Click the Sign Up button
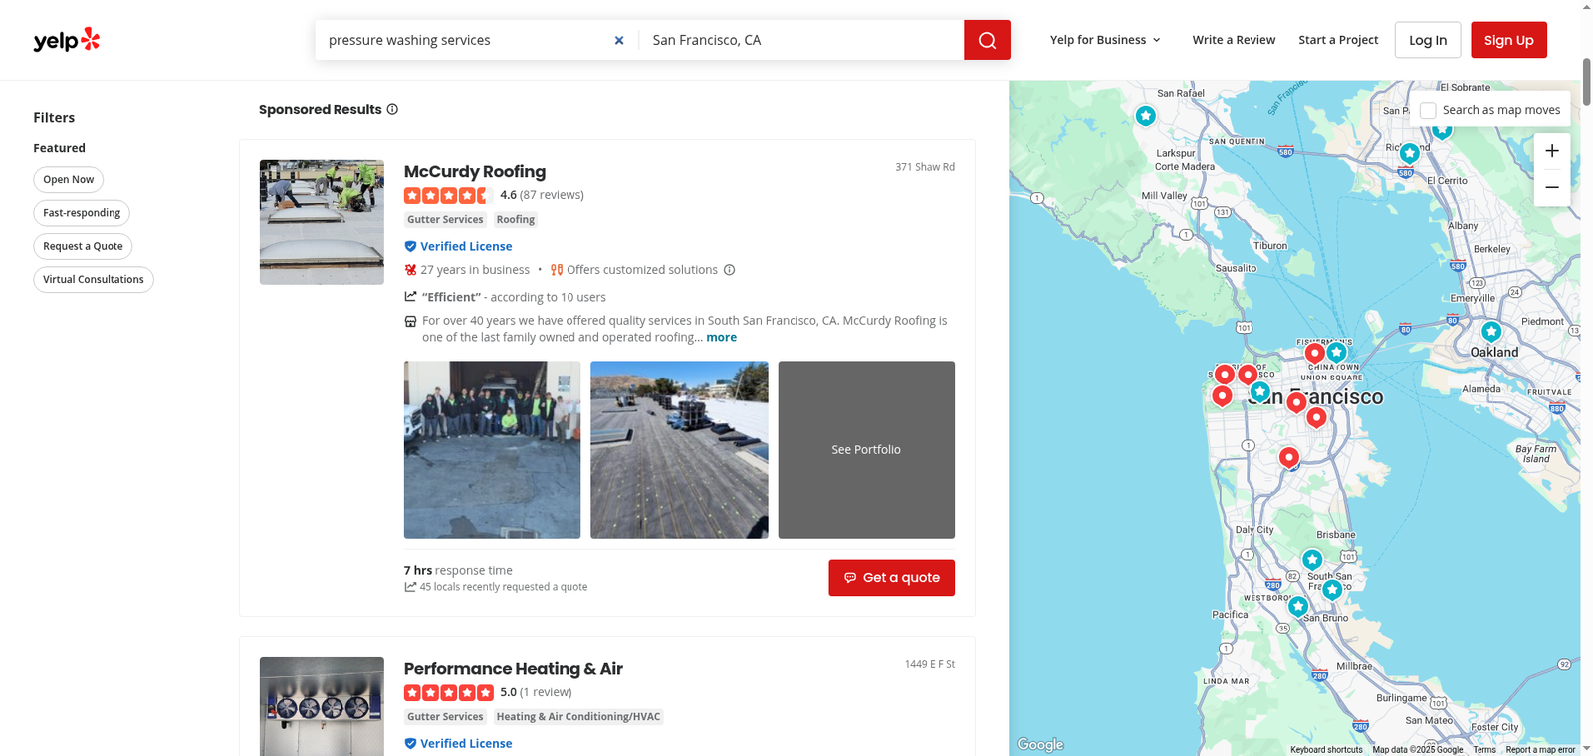Screen dimensions: 1593x756 (1508, 40)
